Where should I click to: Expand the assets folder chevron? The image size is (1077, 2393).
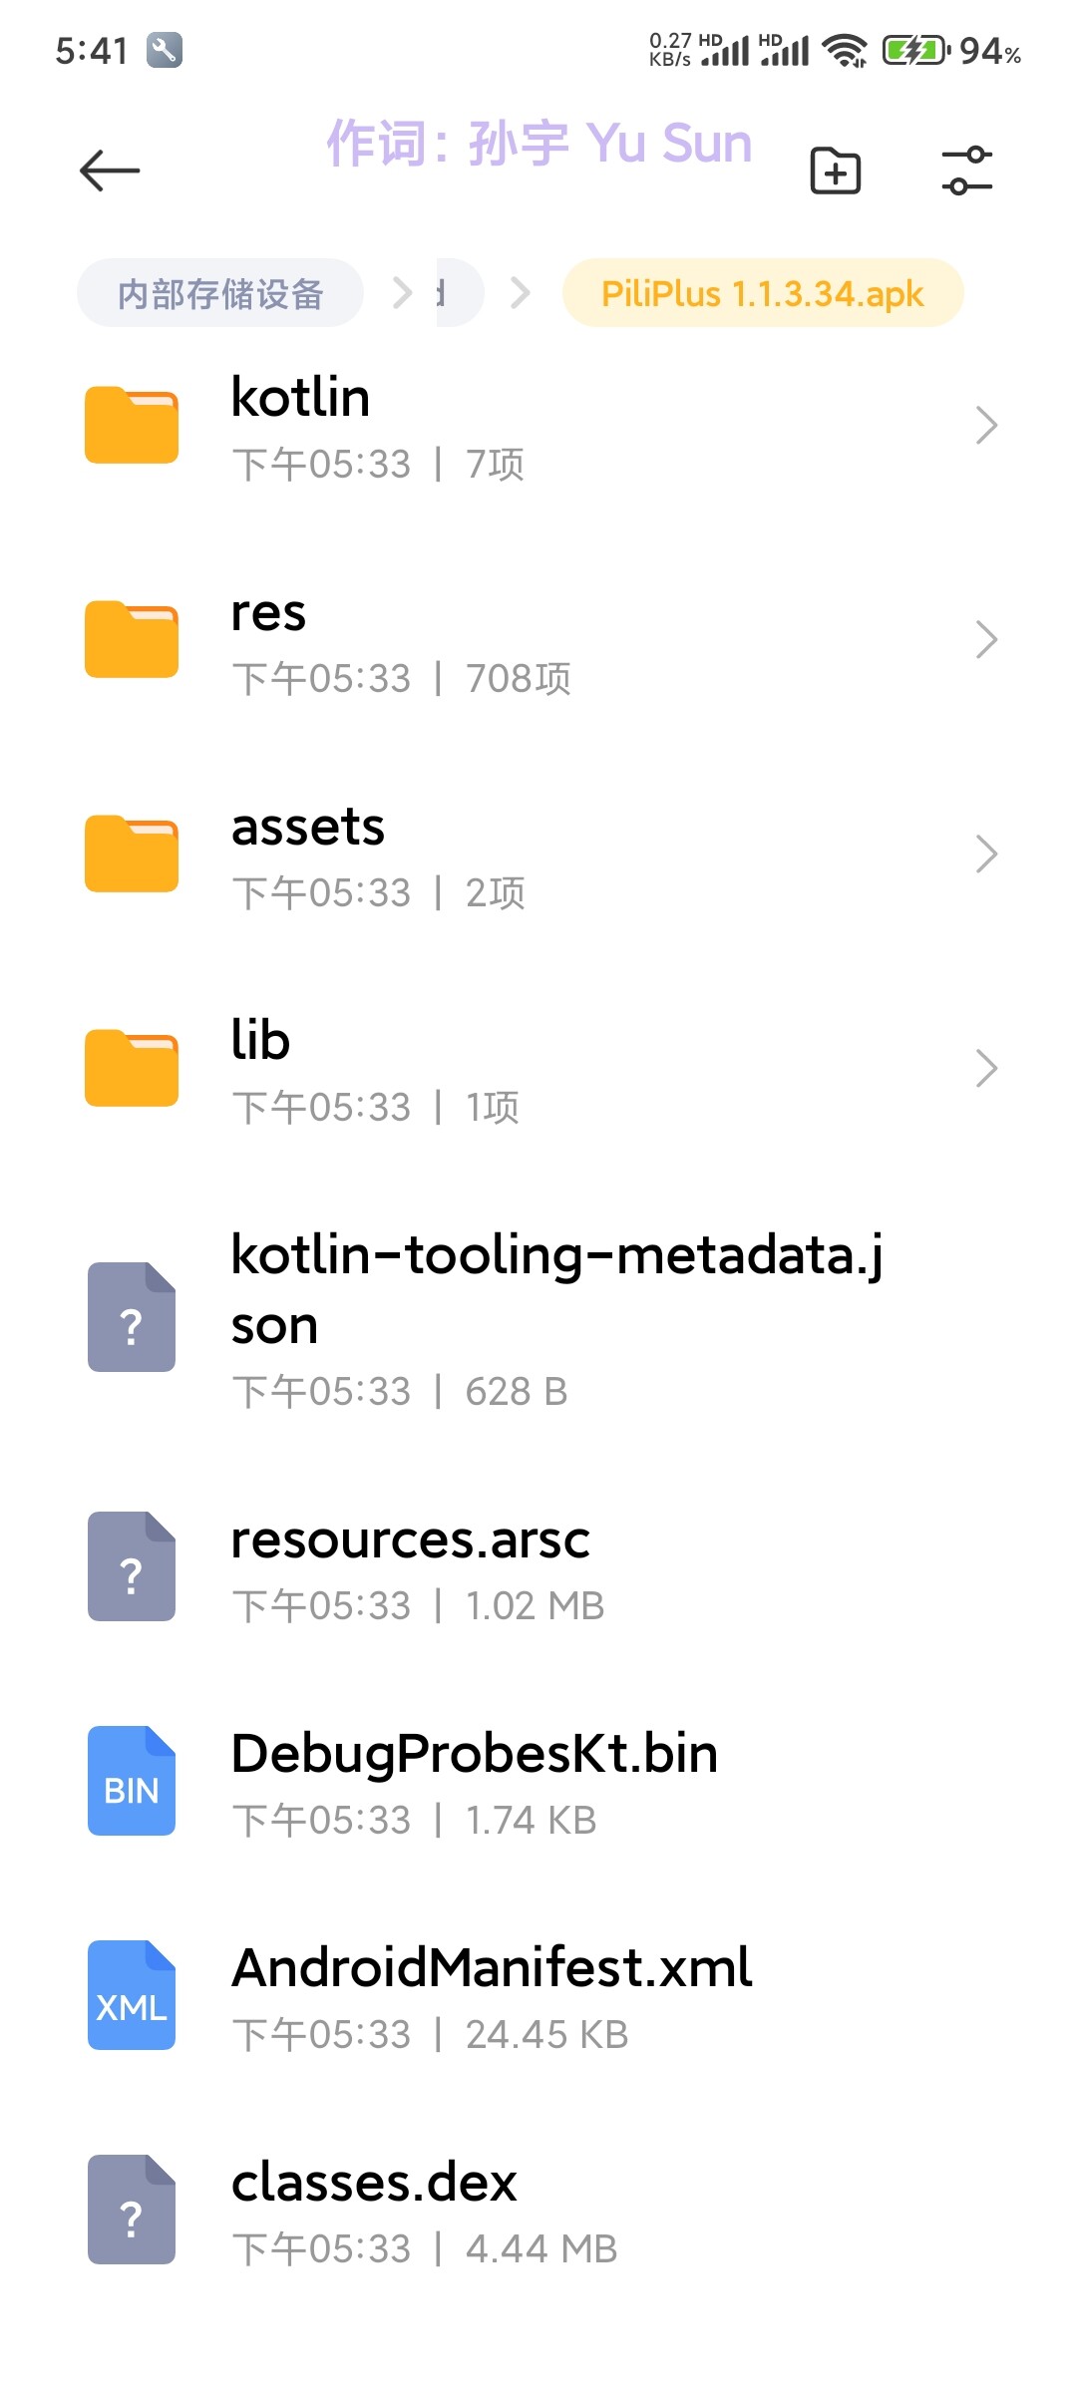[x=986, y=855]
